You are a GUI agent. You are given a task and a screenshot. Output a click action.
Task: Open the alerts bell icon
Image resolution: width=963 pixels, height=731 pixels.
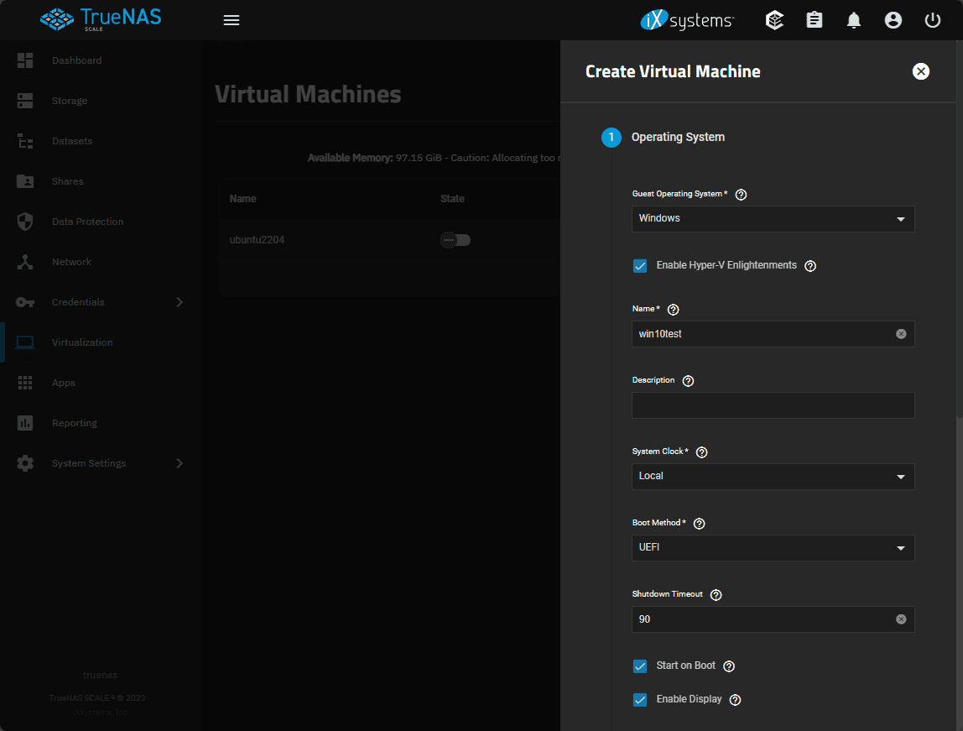click(854, 20)
